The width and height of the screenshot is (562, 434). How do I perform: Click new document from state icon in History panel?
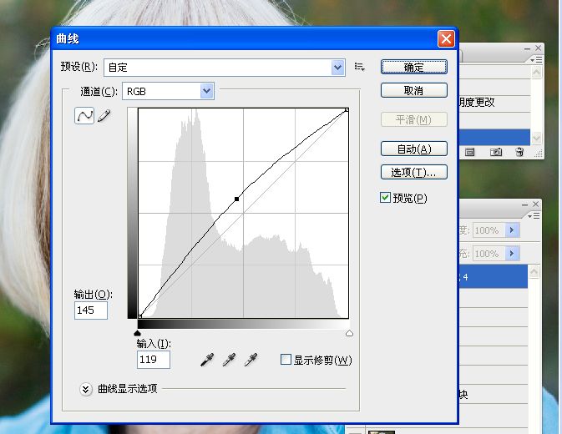click(x=469, y=153)
